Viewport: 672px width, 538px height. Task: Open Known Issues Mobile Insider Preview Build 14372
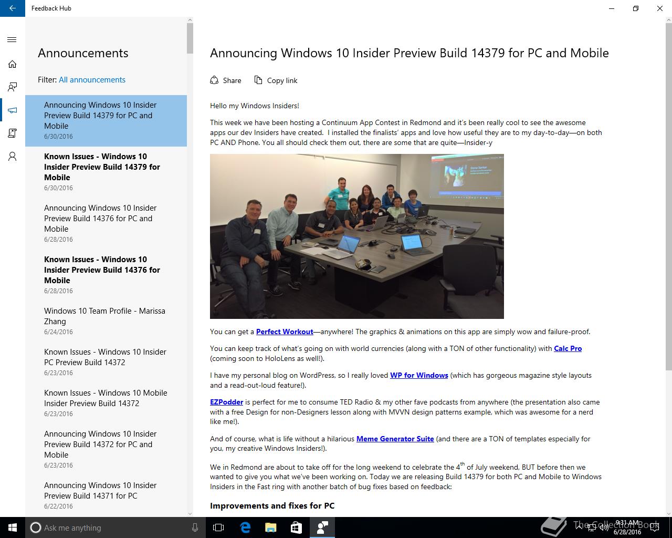(106, 403)
